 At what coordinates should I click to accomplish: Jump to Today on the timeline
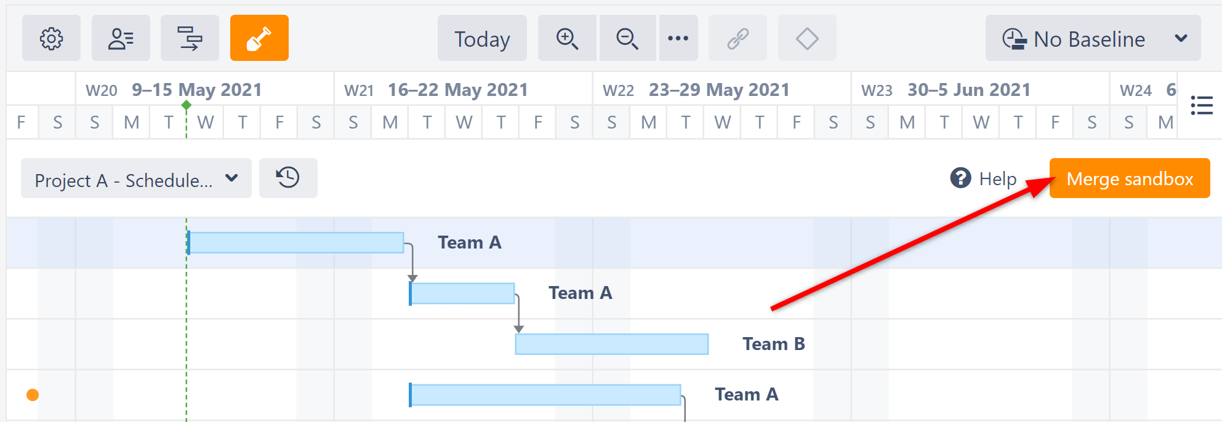(482, 39)
